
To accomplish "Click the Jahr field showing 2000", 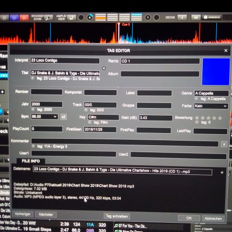I will (46, 104).
